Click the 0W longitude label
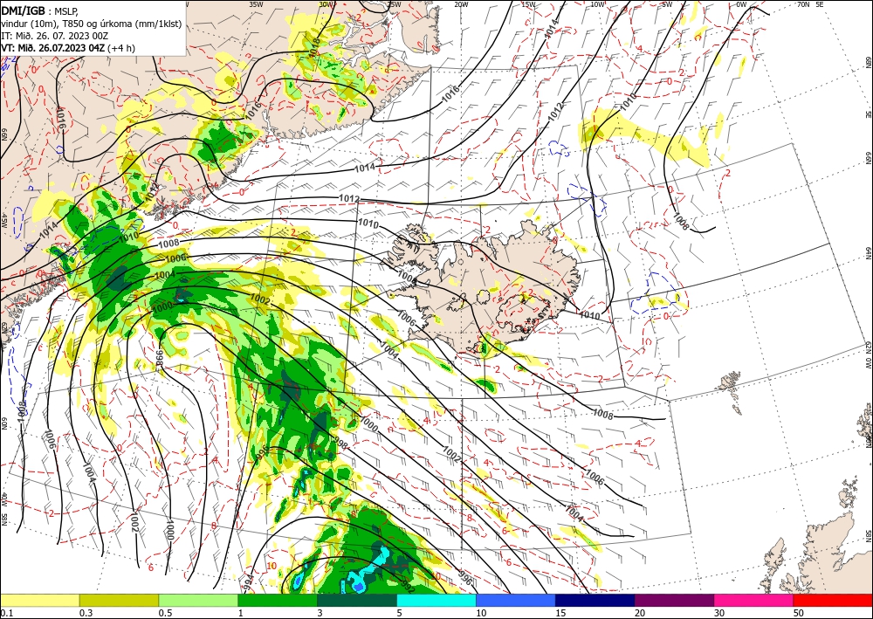Image resolution: width=873 pixels, height=619 pixels. click(741, 3)
